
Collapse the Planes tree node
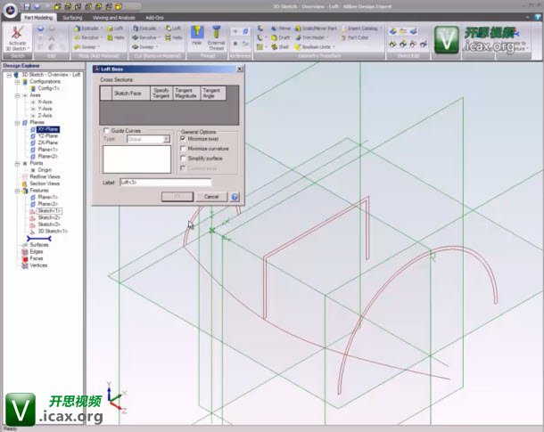[18, 122]
